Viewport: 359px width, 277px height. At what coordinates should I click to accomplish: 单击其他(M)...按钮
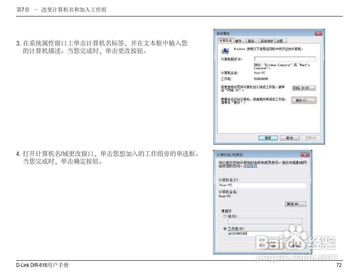(x=296, y=204)
